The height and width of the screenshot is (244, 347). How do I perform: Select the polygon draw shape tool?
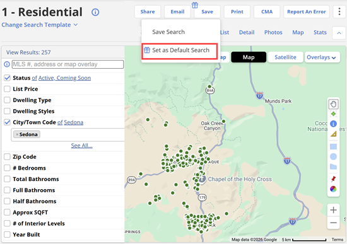point(333,166)
